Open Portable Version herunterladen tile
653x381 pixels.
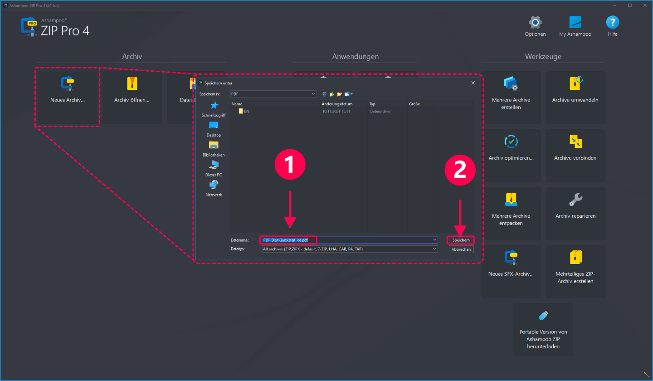coord(543,330)
